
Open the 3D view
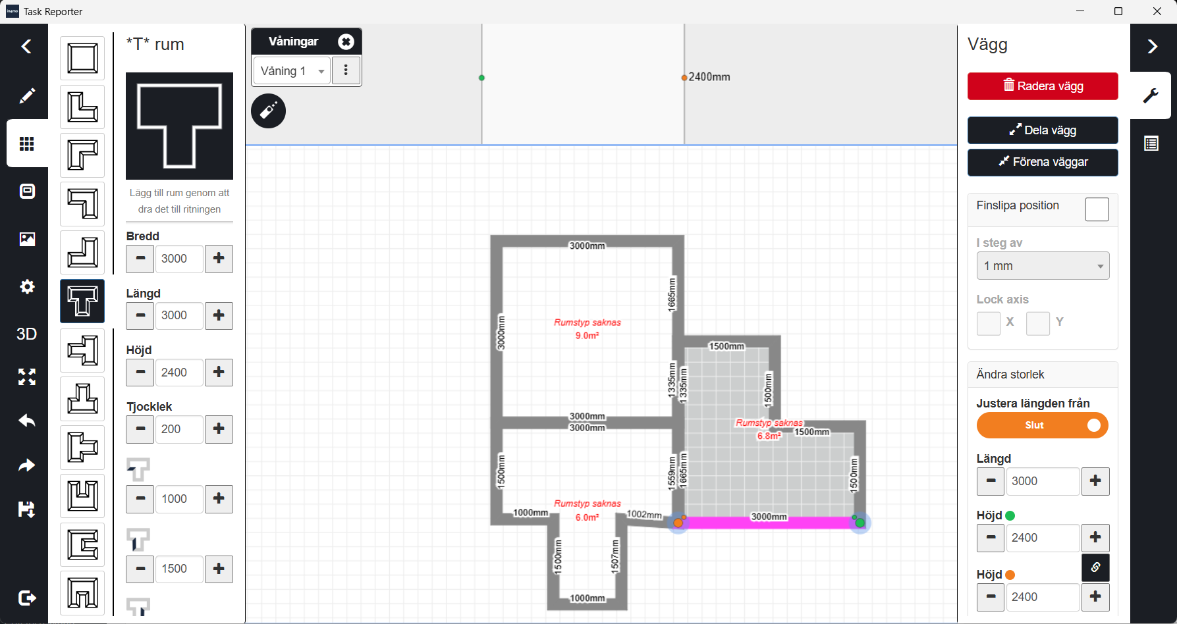[x=26, y=334]
